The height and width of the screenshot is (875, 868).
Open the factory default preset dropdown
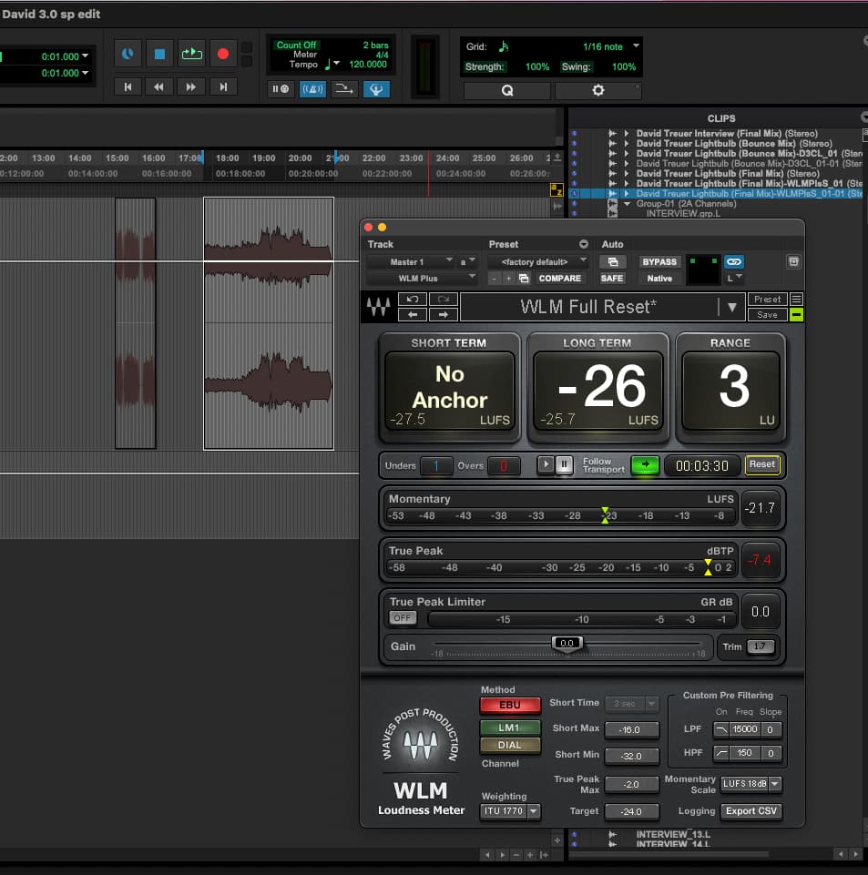click(x=538, y=262)
